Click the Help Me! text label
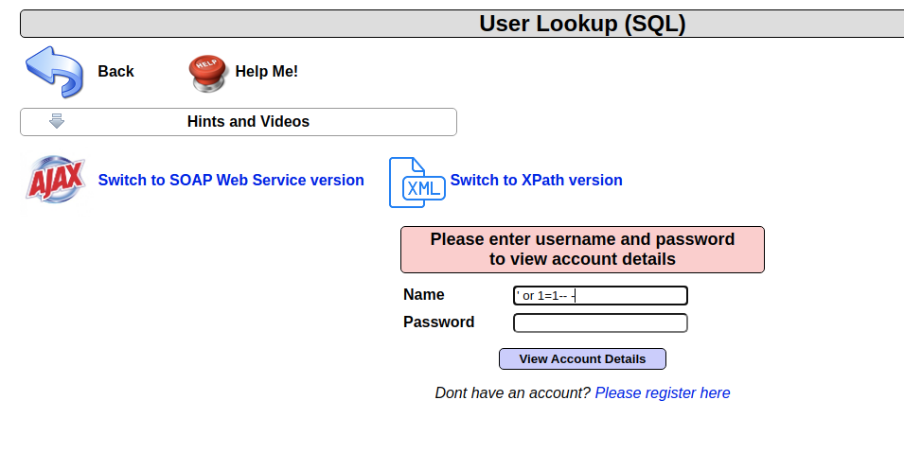This screenshot has height=470, width=904. click(x=266, y=72)
